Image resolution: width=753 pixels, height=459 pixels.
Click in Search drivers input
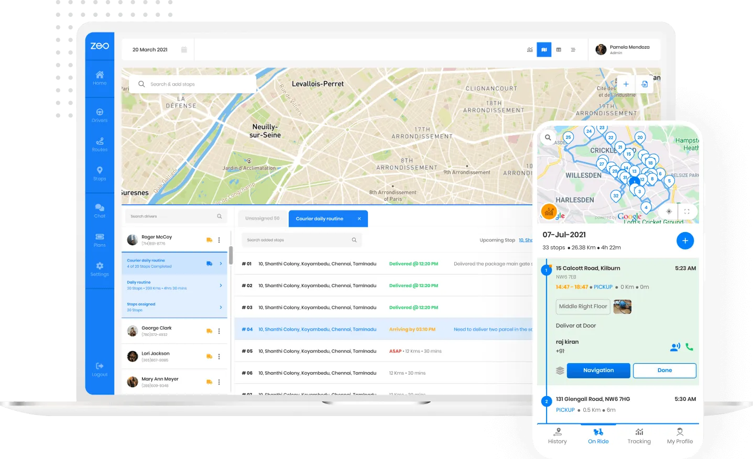click(176, 216)
